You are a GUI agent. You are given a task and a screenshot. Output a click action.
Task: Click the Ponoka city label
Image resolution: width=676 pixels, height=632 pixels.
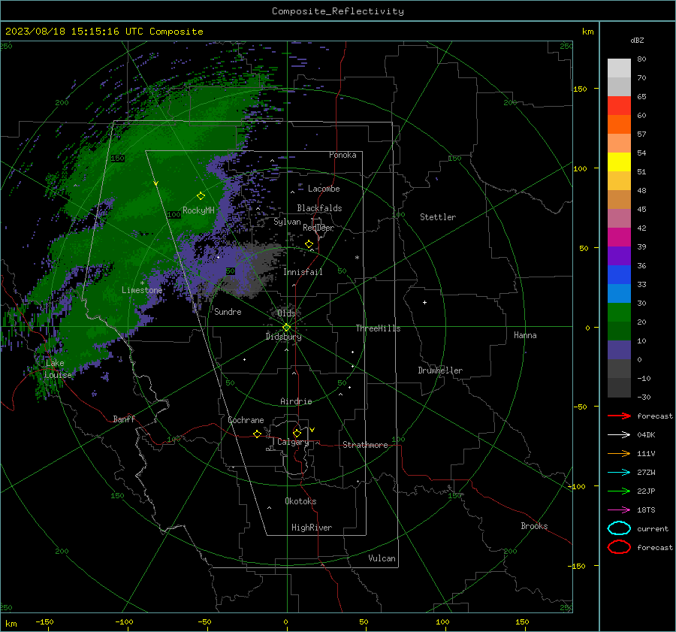343,155
